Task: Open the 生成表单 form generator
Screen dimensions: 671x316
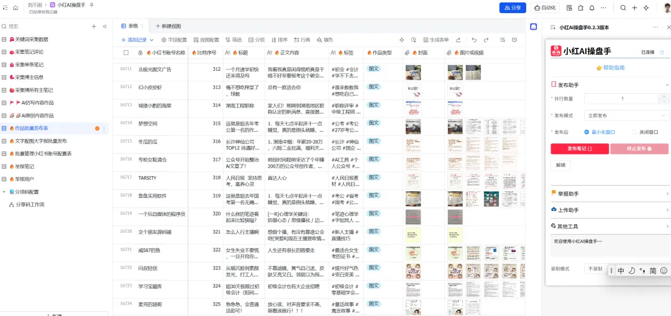Action: [x=436, y=40]
